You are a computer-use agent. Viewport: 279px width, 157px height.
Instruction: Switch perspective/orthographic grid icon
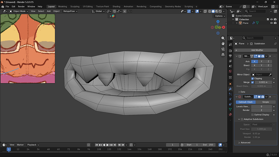[x=223, y=55]
